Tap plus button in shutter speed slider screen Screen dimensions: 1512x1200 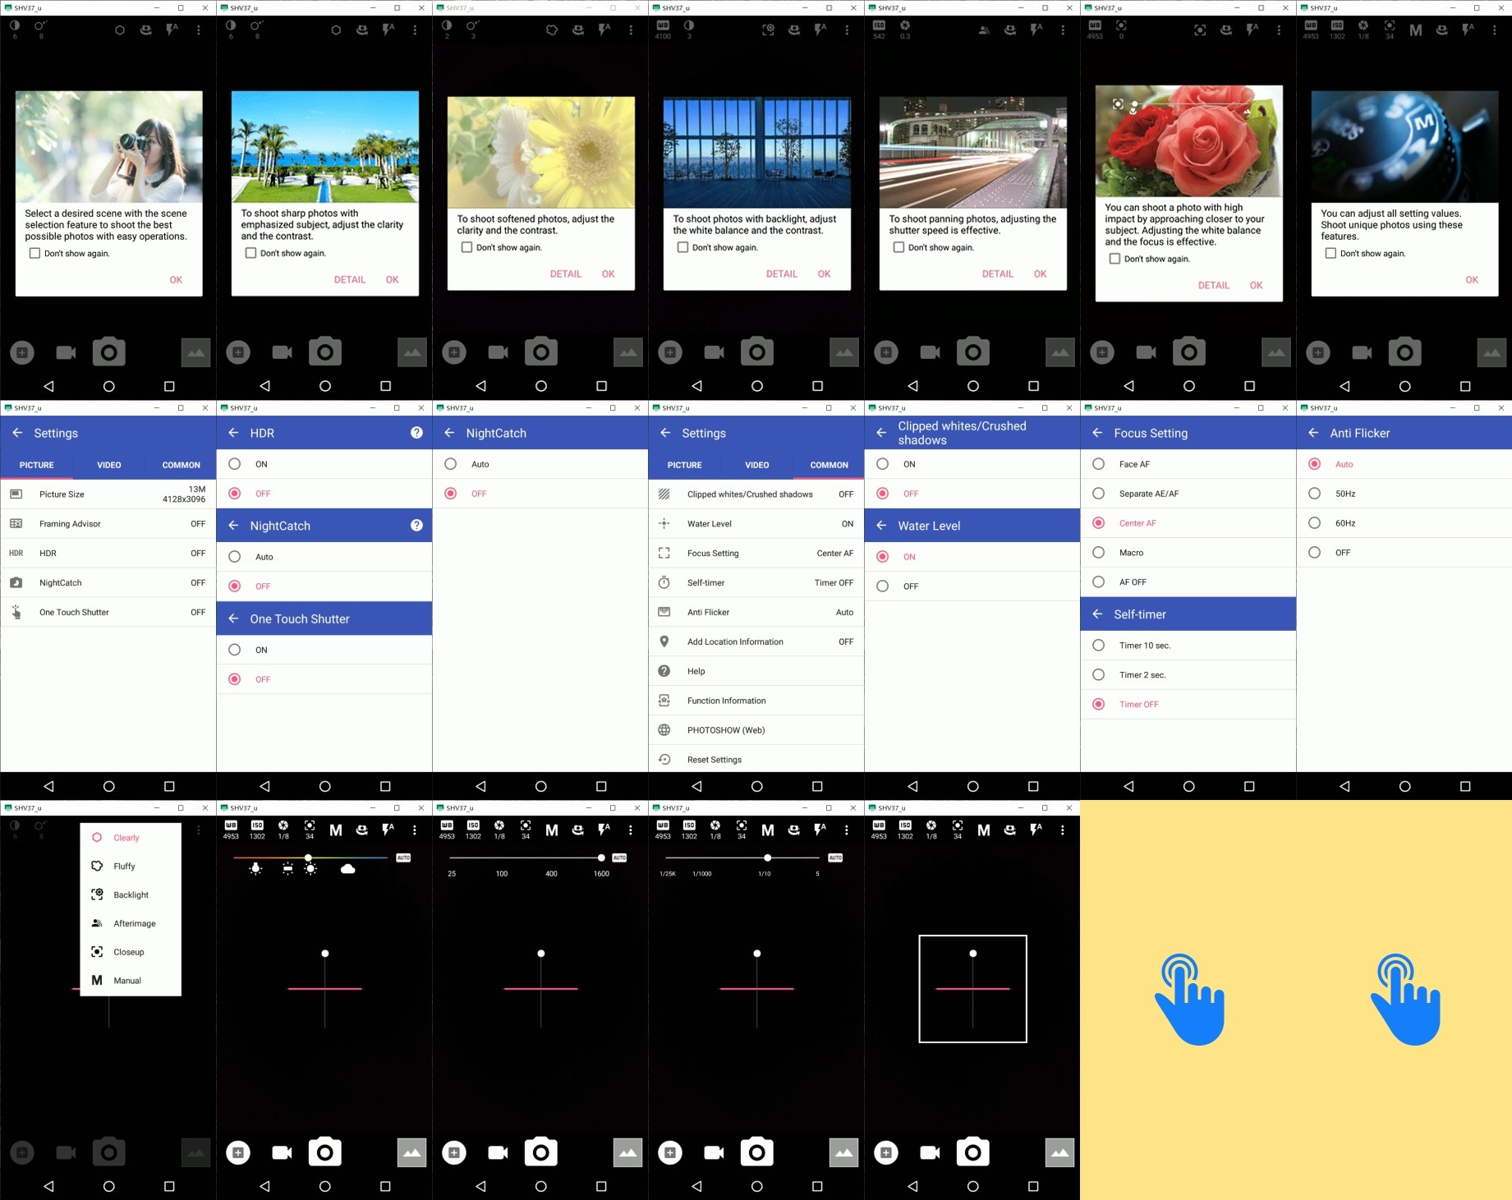(x=670, y=1152)
